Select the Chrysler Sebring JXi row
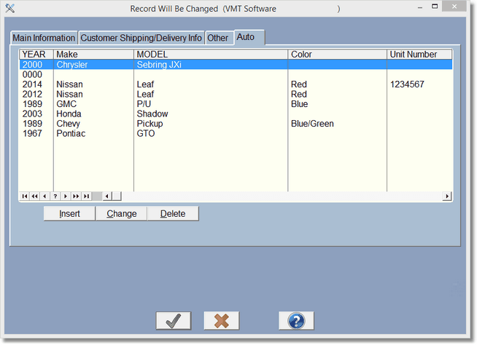 236,64
